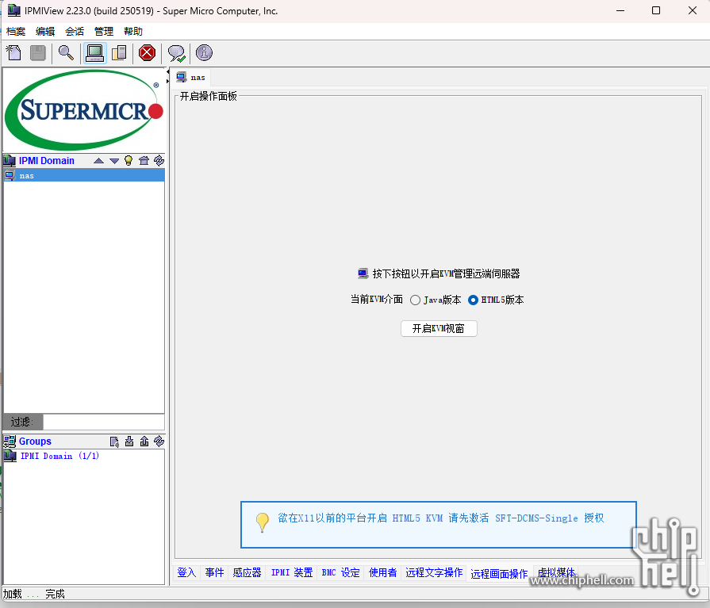710x608 pixels.
Task: Open the search/discover IPMI devices tool
Action: [66, 53]
